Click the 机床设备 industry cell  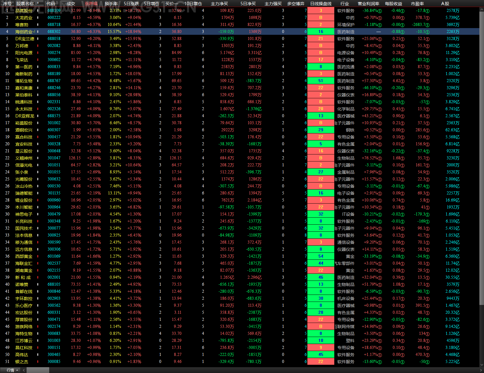point(346,299)
